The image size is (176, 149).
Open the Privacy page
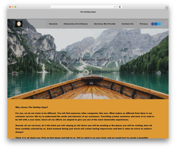click(x=144, y=24)
